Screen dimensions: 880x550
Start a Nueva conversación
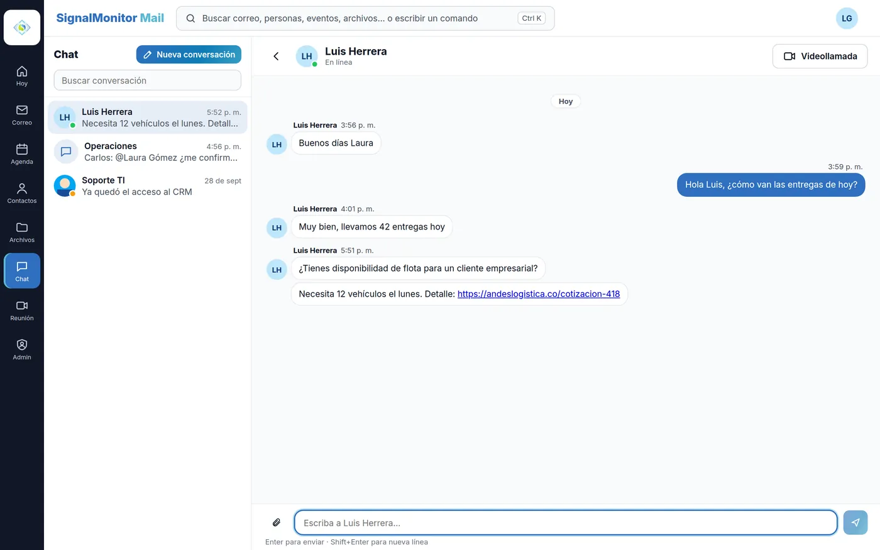pyautogui.click(x=189, y=55)
